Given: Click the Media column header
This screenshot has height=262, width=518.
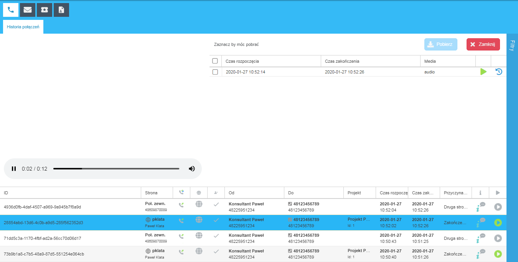Looking at the screenshot, I should tap(448, 61).
